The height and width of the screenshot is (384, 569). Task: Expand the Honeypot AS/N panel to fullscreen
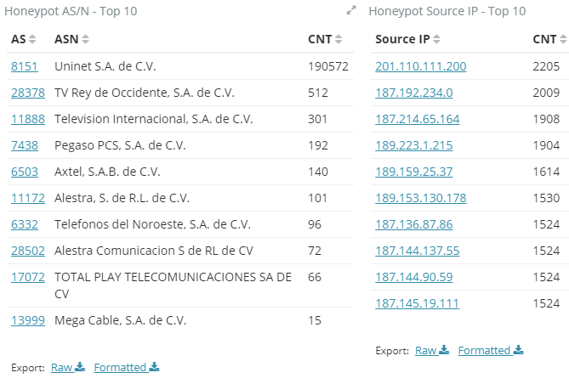tap(351, 10)
